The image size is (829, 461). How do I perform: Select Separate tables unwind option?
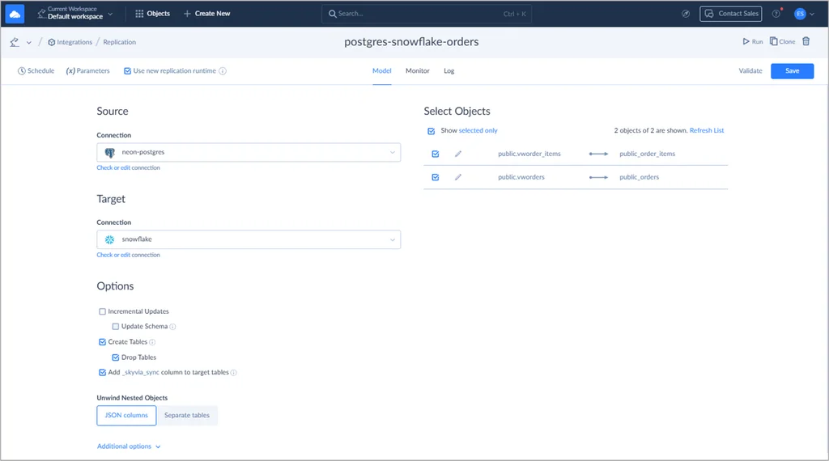point(187,416)
